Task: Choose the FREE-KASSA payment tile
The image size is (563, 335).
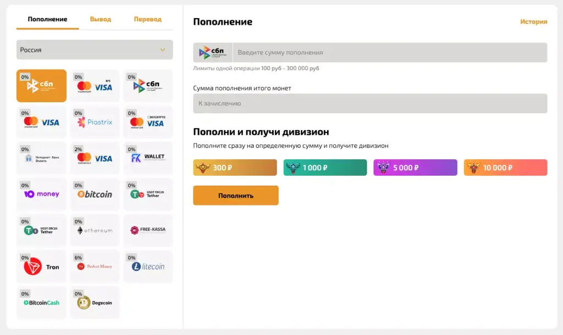Action: coord(147,230)
